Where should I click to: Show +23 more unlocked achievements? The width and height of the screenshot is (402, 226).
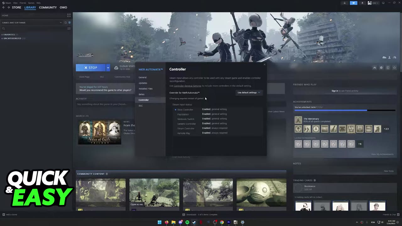click(x=386, y=129)
